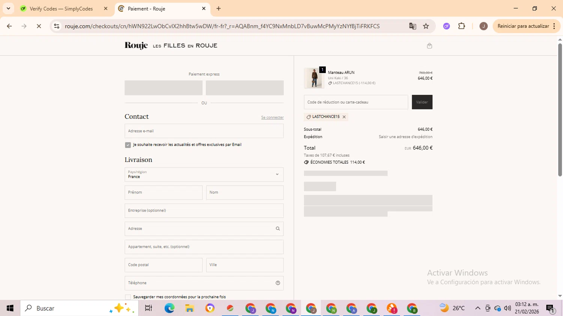This screenshot has width=563, height=316.
Task: Click the Se connecter link
Action: pyautogui.click(x=272, y=117)
